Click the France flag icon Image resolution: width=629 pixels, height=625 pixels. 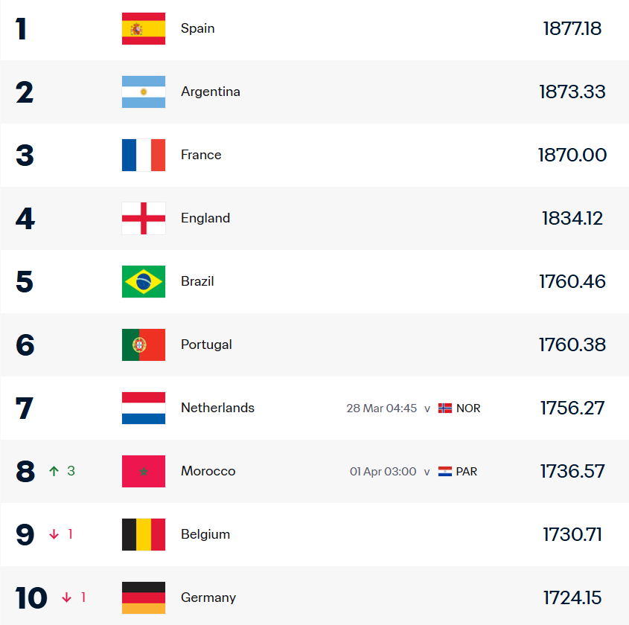tap(144, 156)
